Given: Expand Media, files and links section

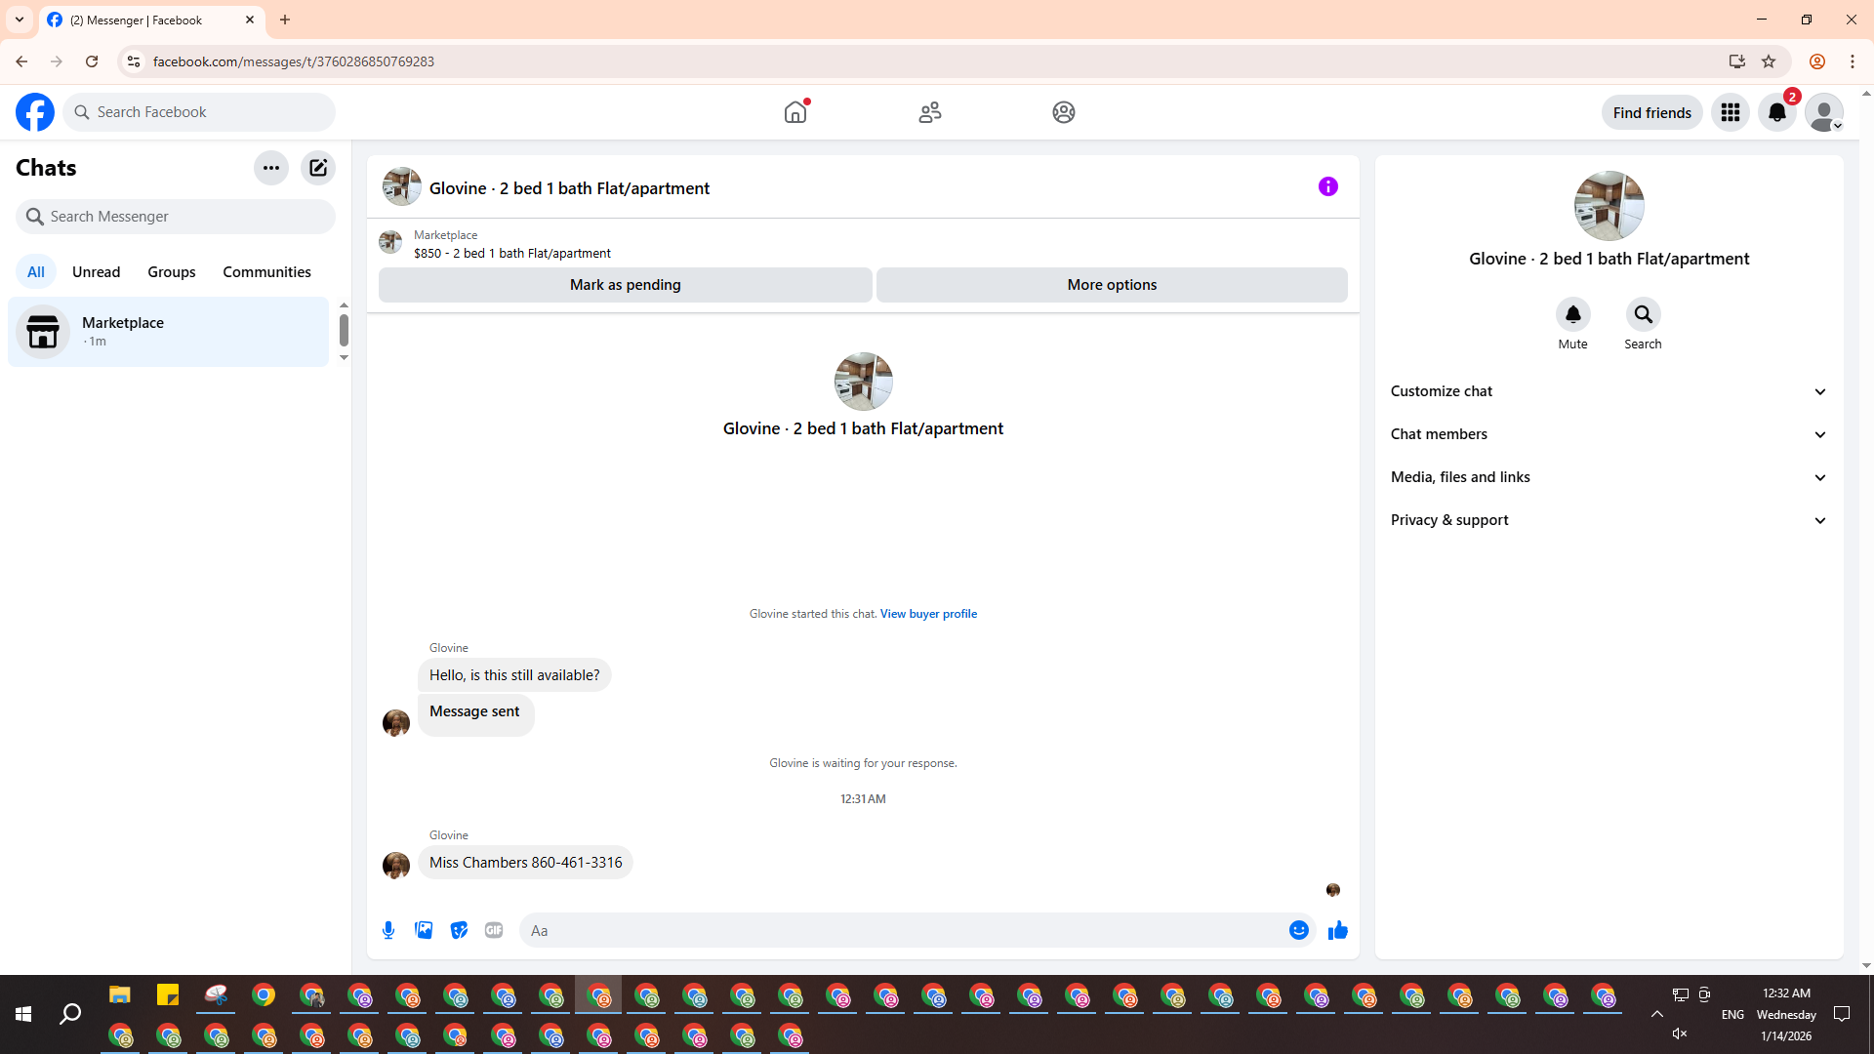Looking at the screenshot, I should pos(1608,477).
